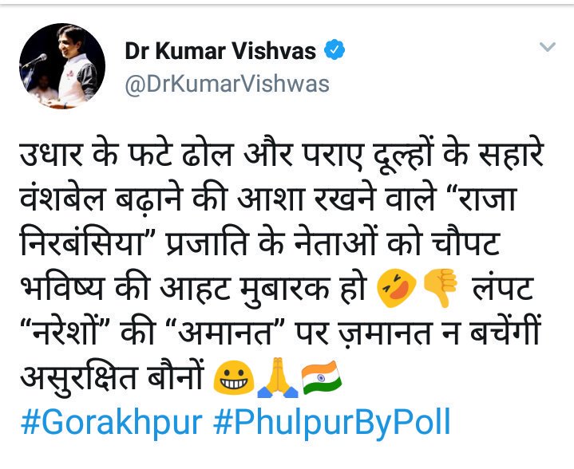Click the word वंशबेल in the tweet
Viewport: 574px width, 469px height.
tap(61, 198)
